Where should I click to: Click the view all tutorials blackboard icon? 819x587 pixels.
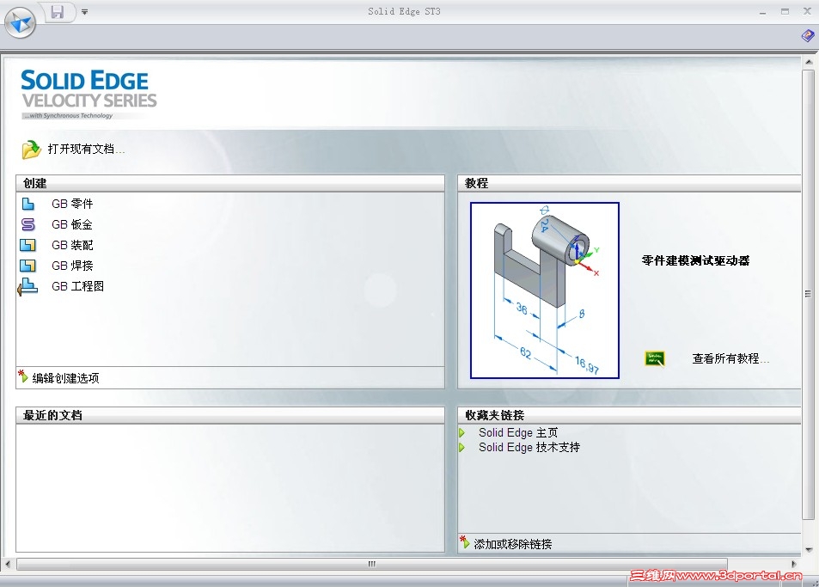pyautogui.click(x=655, y=358)
